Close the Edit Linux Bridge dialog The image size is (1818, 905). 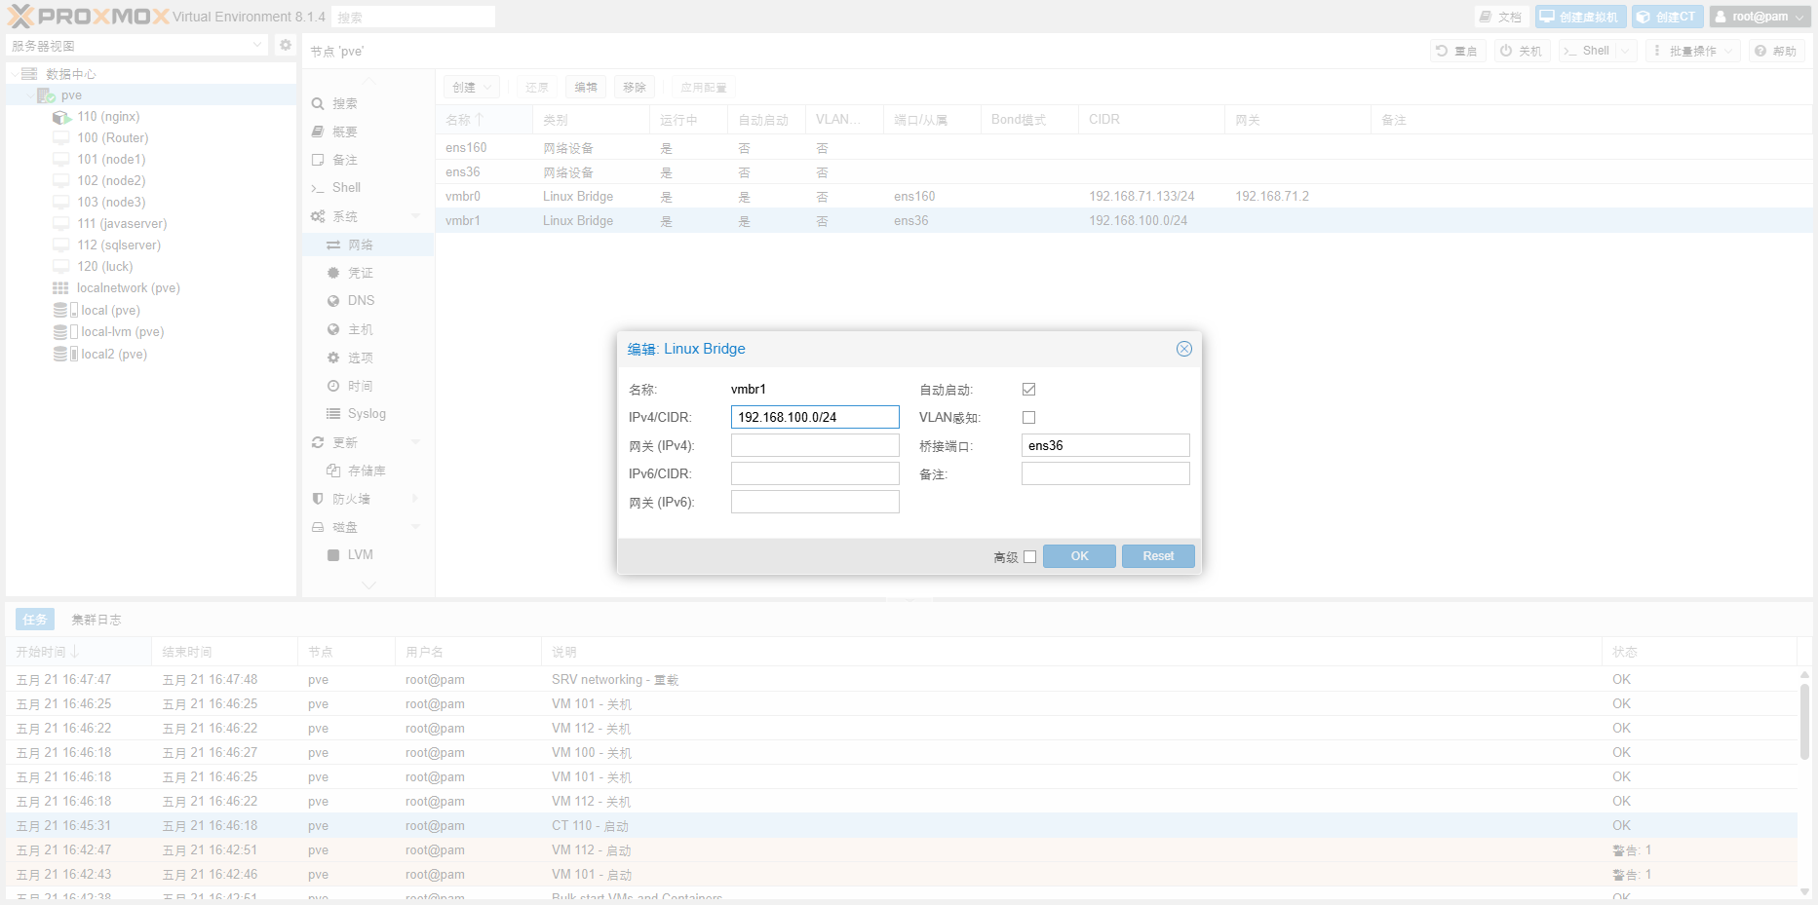pos(1184,349)
